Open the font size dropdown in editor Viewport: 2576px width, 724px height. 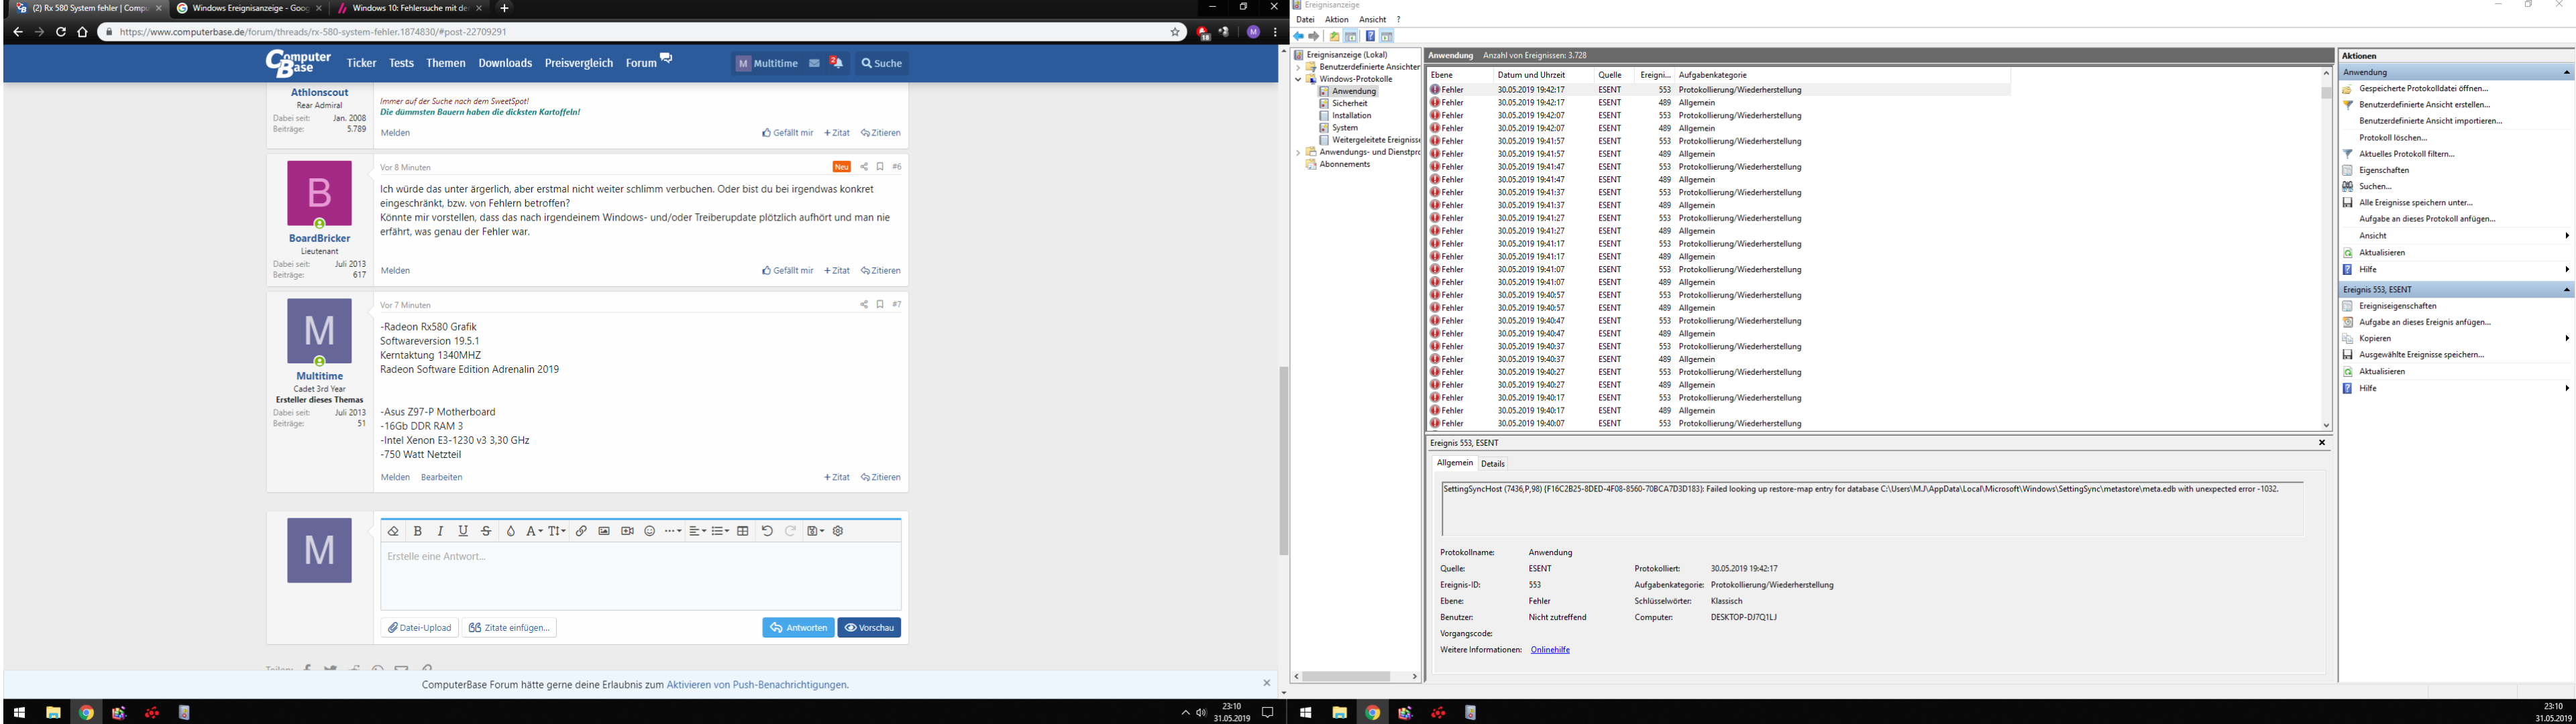tap(557, 531)
